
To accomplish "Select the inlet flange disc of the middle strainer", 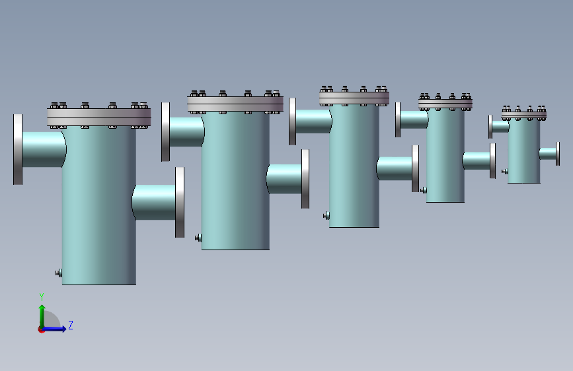I will (x=292, y=121).
